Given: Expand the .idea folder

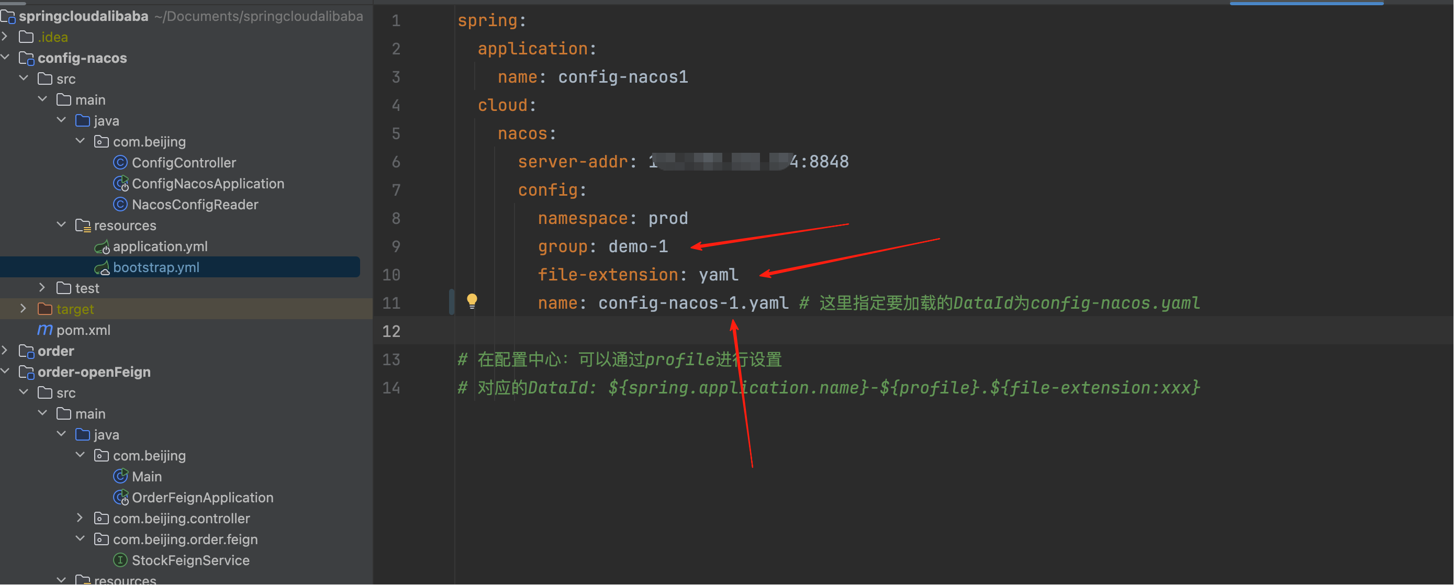Looking at the screenshot, I should (5, 36).
